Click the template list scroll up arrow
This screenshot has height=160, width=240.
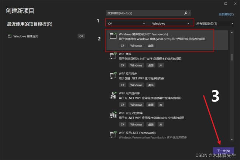coord(232,33)
